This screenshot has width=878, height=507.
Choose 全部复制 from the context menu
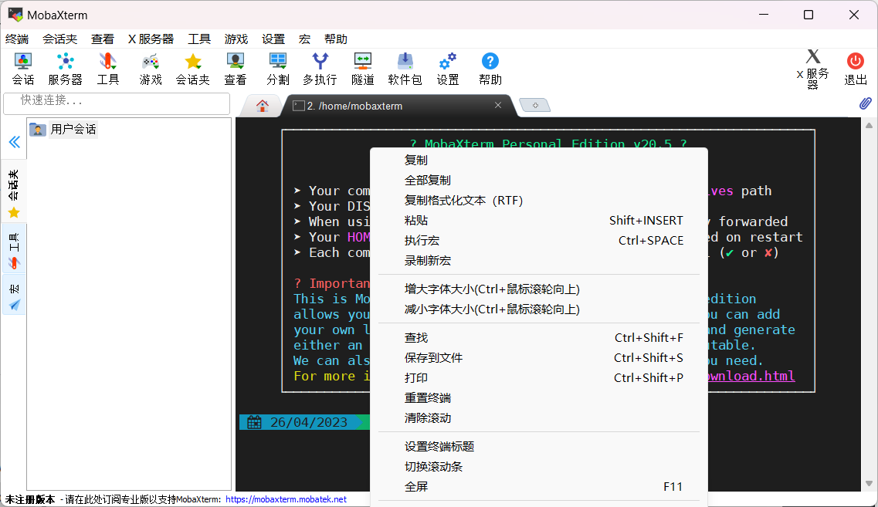pos(539,181)
